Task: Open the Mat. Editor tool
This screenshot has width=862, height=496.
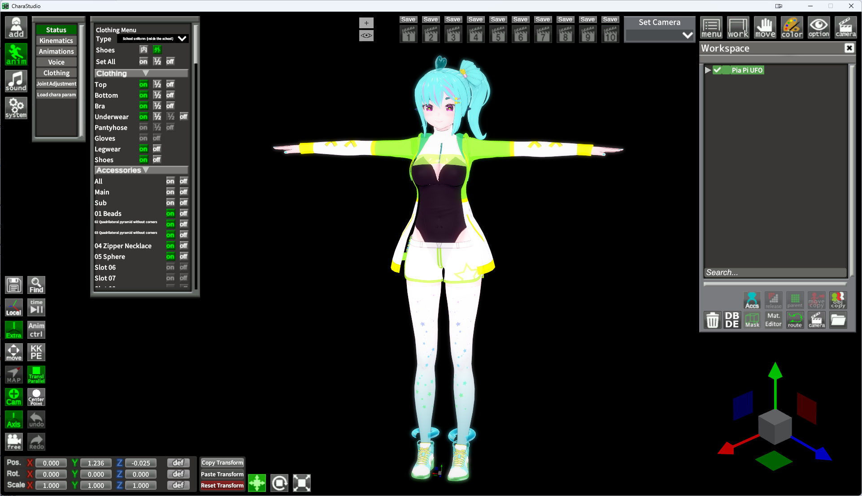Action: [773, 320]
